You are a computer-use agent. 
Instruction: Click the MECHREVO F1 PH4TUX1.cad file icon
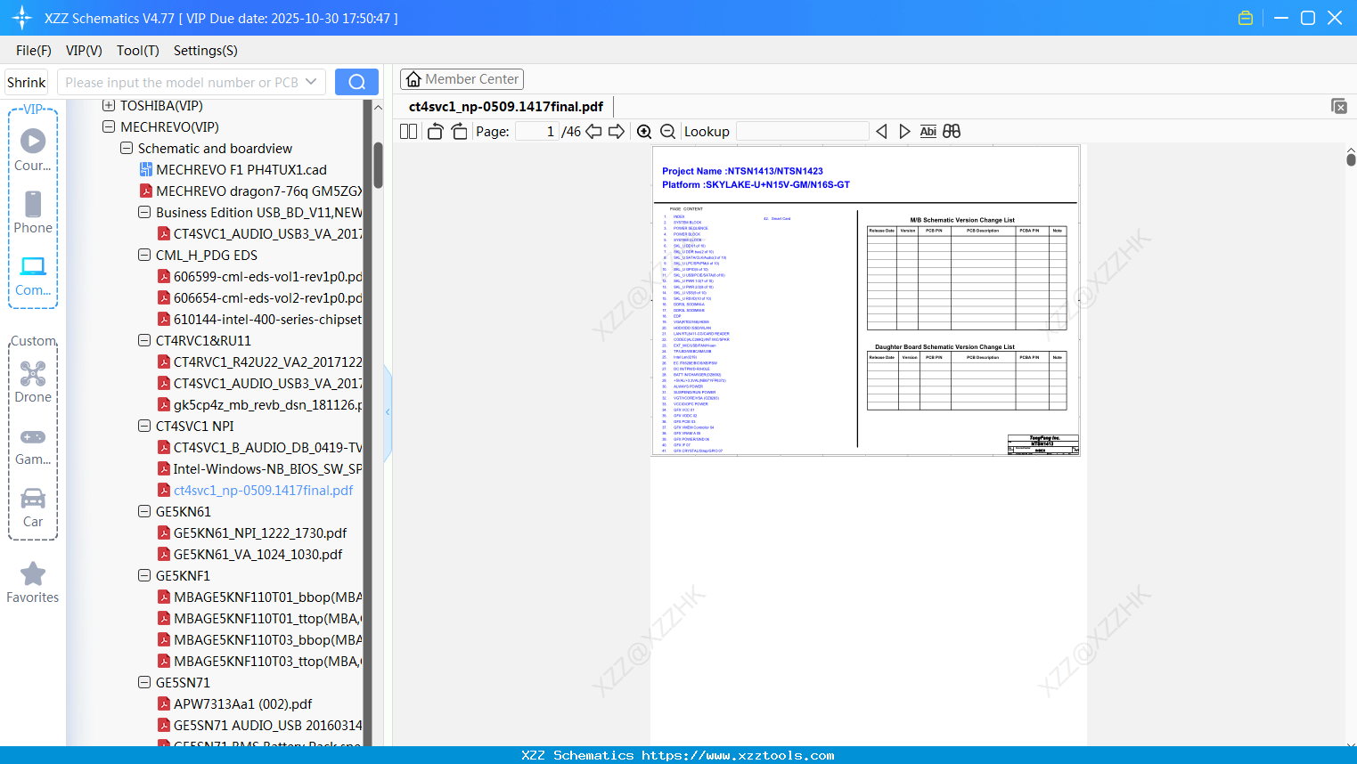point(146,169)
